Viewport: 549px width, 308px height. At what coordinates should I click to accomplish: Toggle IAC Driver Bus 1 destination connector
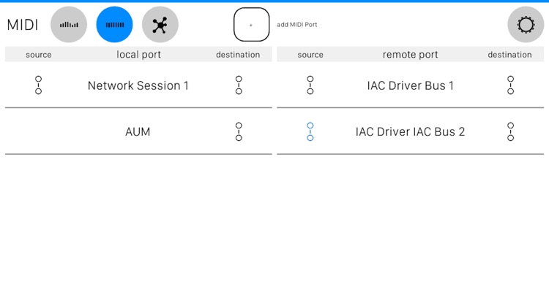click(510, 85)
